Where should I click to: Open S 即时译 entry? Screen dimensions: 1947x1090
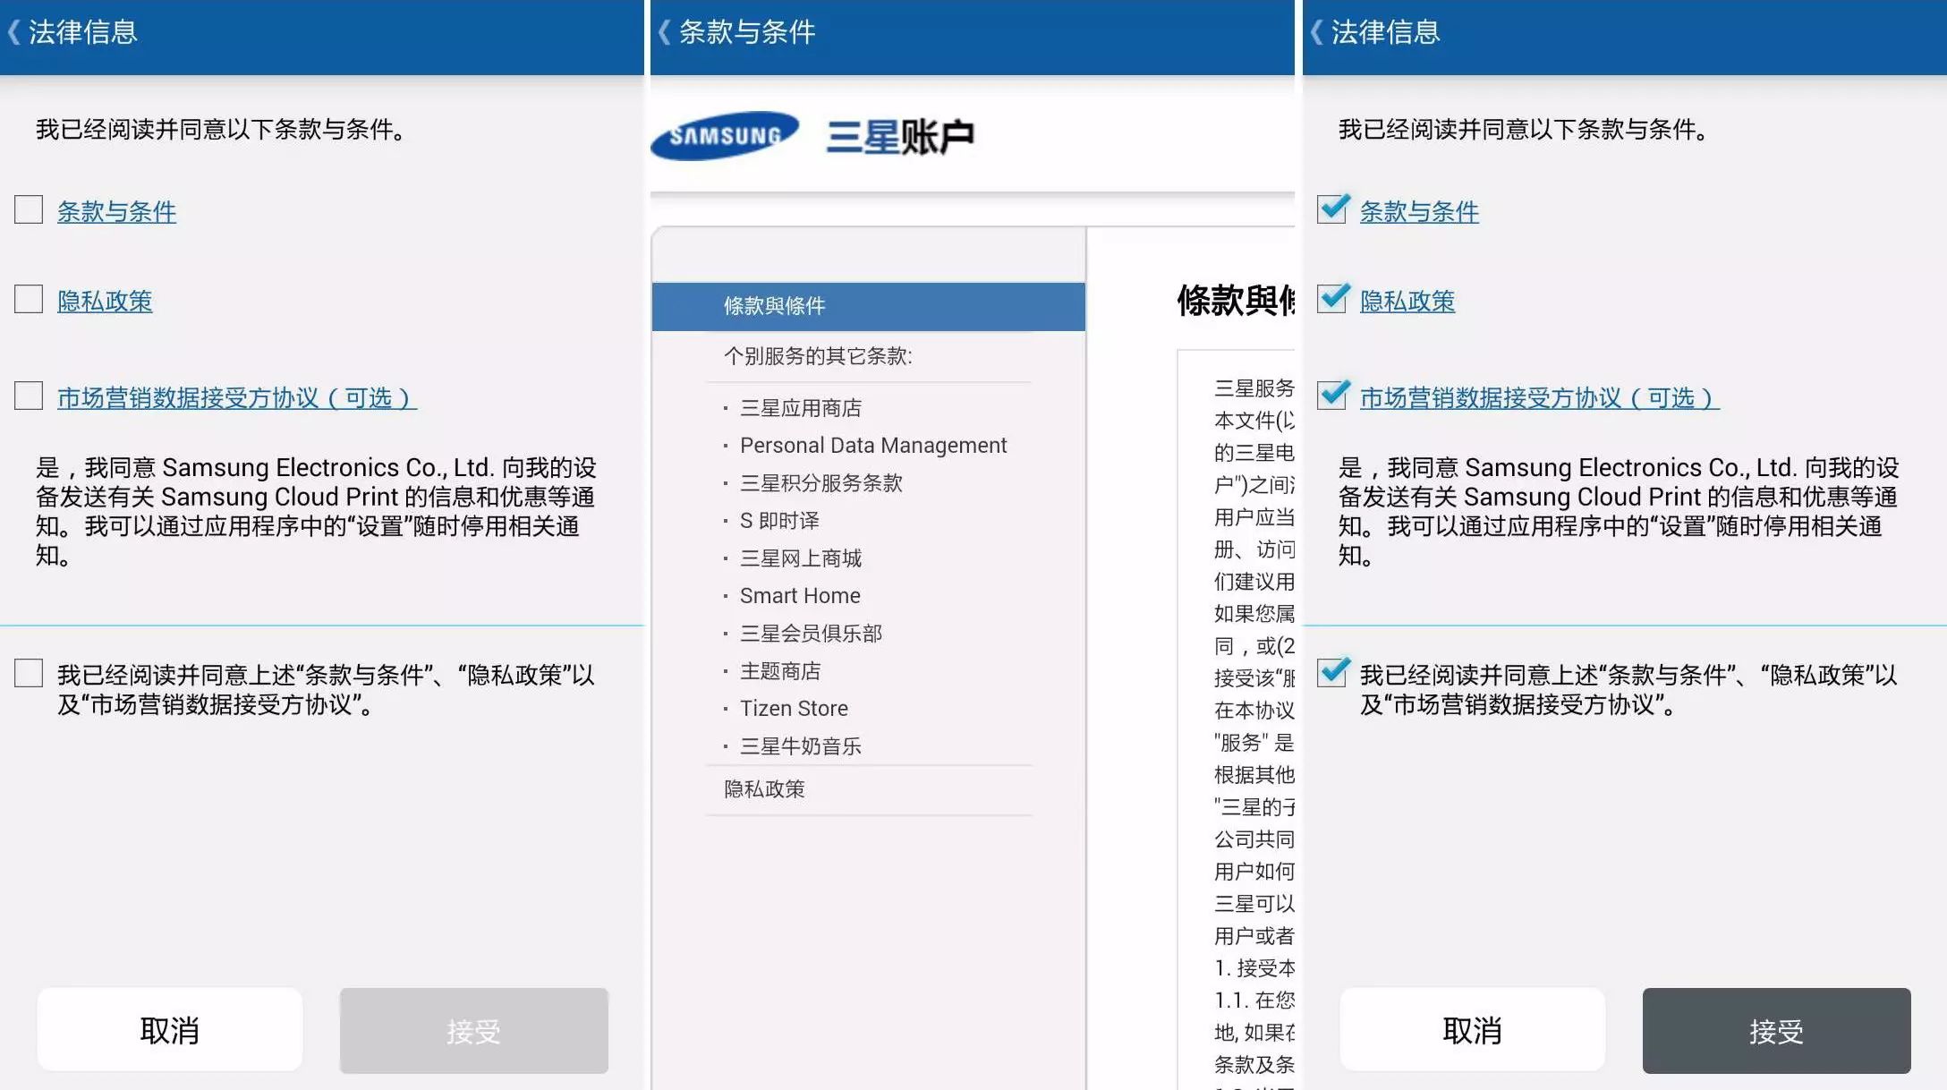click(x=779, y=521)
